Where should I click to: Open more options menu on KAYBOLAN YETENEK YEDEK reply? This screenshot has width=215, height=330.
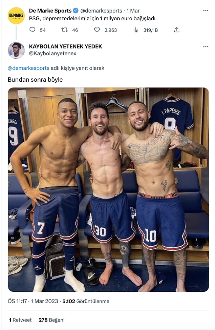tap(206, 46)
